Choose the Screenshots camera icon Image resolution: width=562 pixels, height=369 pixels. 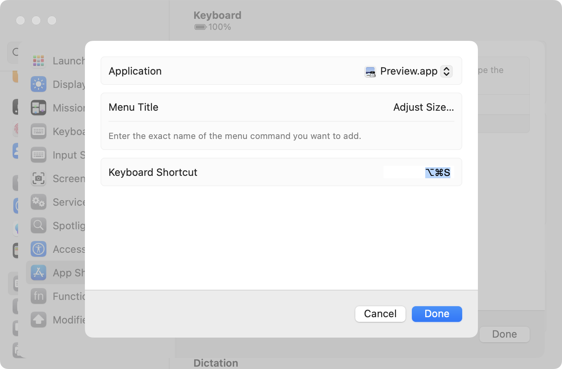coord(39,178)
